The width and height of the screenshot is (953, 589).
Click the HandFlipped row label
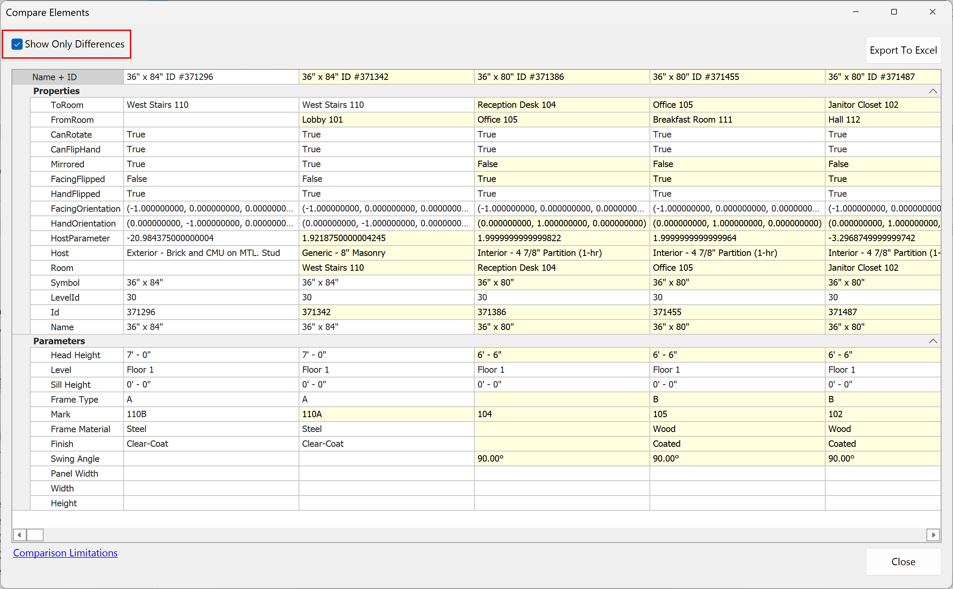click(x=77, y=194)
